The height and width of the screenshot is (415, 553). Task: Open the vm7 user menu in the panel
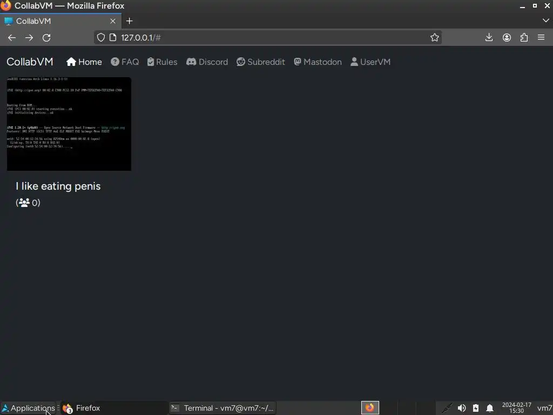(544, 408)
